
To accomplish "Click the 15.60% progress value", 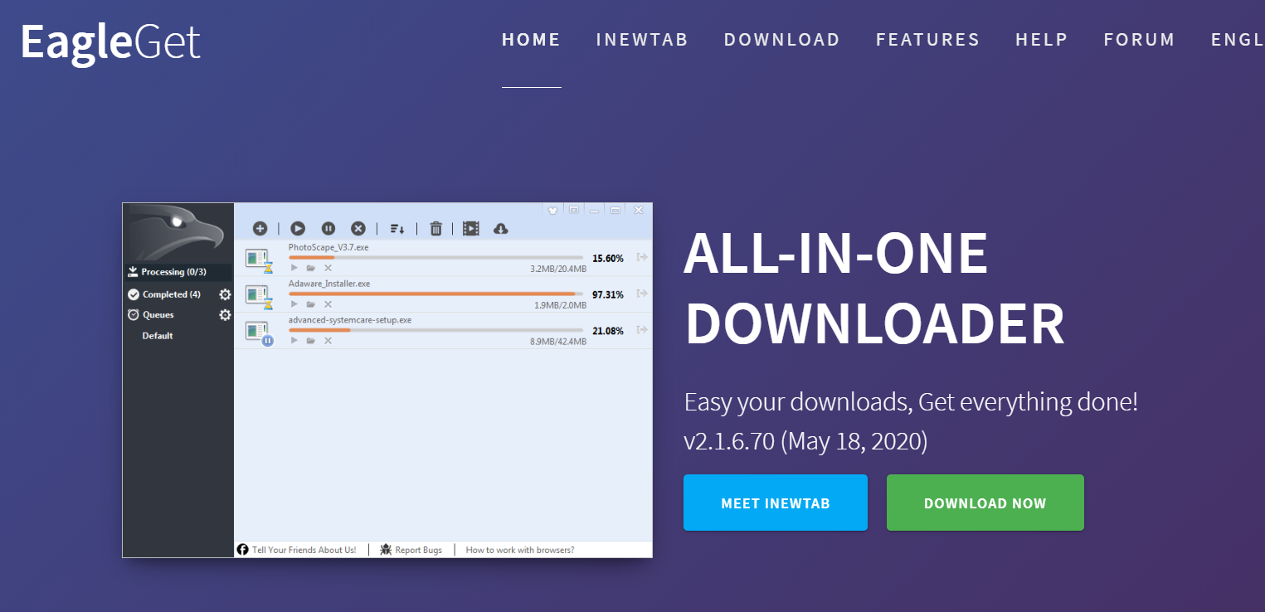I will (x=608, y=259).
